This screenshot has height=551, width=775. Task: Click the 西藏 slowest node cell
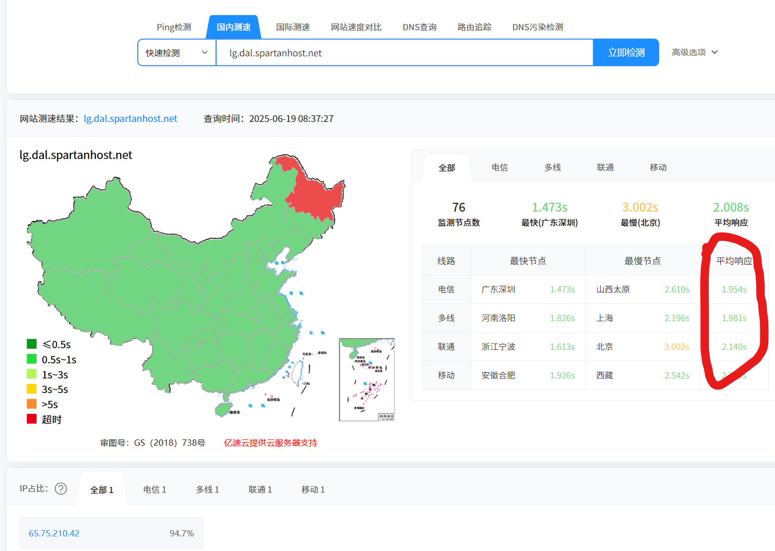605,375
